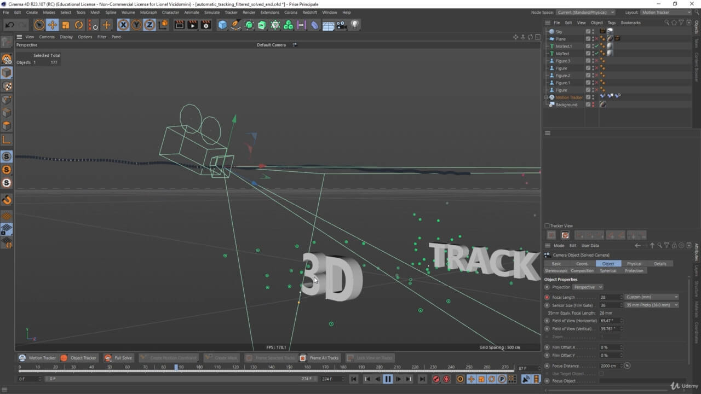Screen dimensions: 701x394
Task: Open the Projection Perspective dropdown
Action: coord(588,287)
